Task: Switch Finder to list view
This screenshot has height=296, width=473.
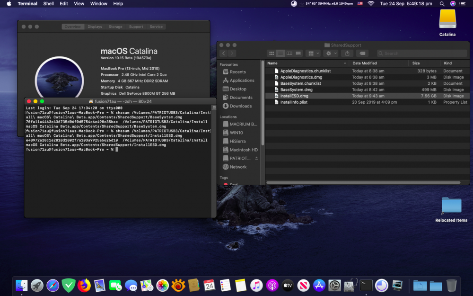Action: 280,54
